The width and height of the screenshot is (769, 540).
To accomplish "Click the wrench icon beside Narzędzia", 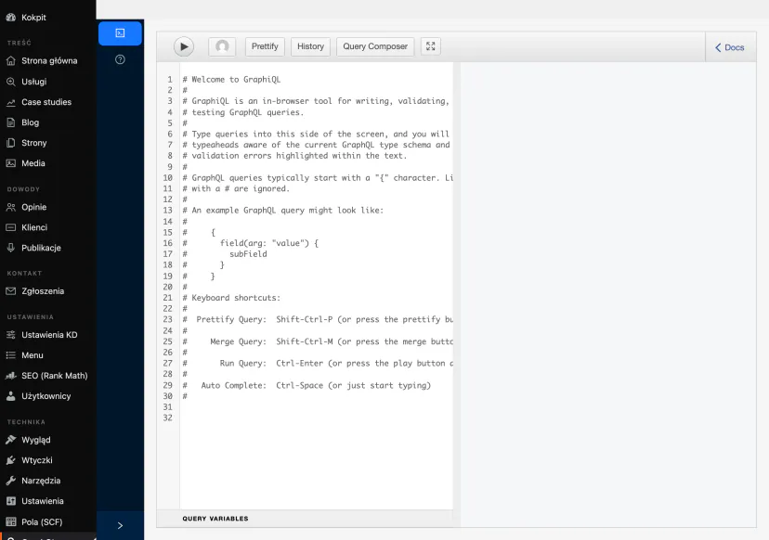I will [11, 481].
